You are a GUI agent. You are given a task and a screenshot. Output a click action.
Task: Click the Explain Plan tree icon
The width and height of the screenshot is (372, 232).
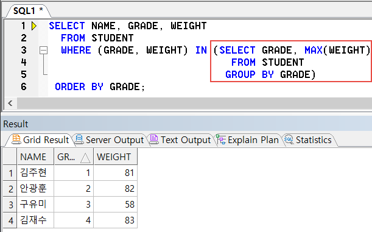point(221,139)
